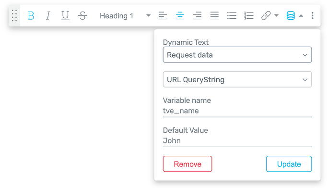This screenshot has width=328, height=188.
Task: Click the dynamic text database icon
Action: point(291,15)
